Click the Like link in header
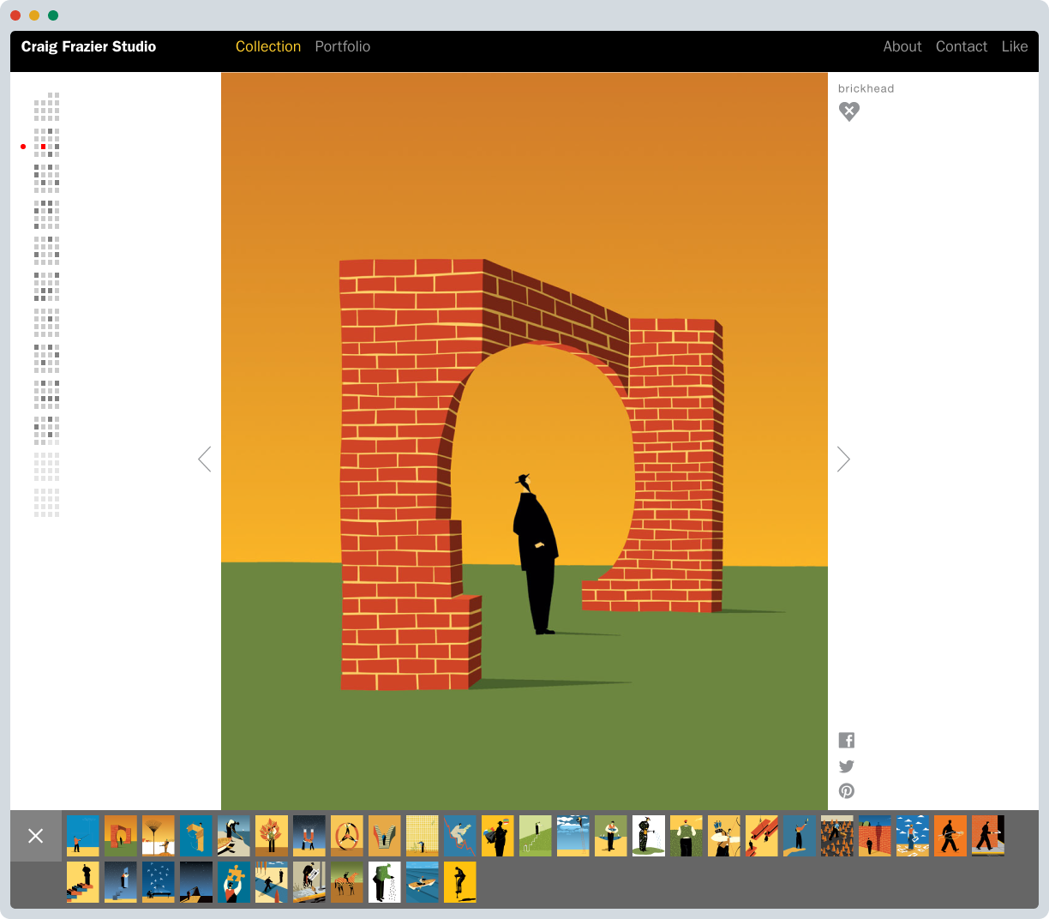The width and height of the screenshot is (1049, 919). click(1015, 46)
